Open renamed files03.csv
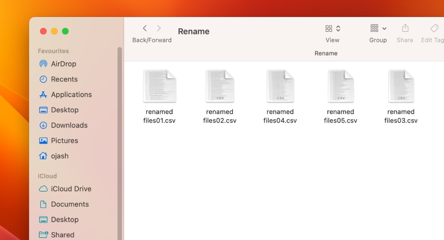 point(401,86)
